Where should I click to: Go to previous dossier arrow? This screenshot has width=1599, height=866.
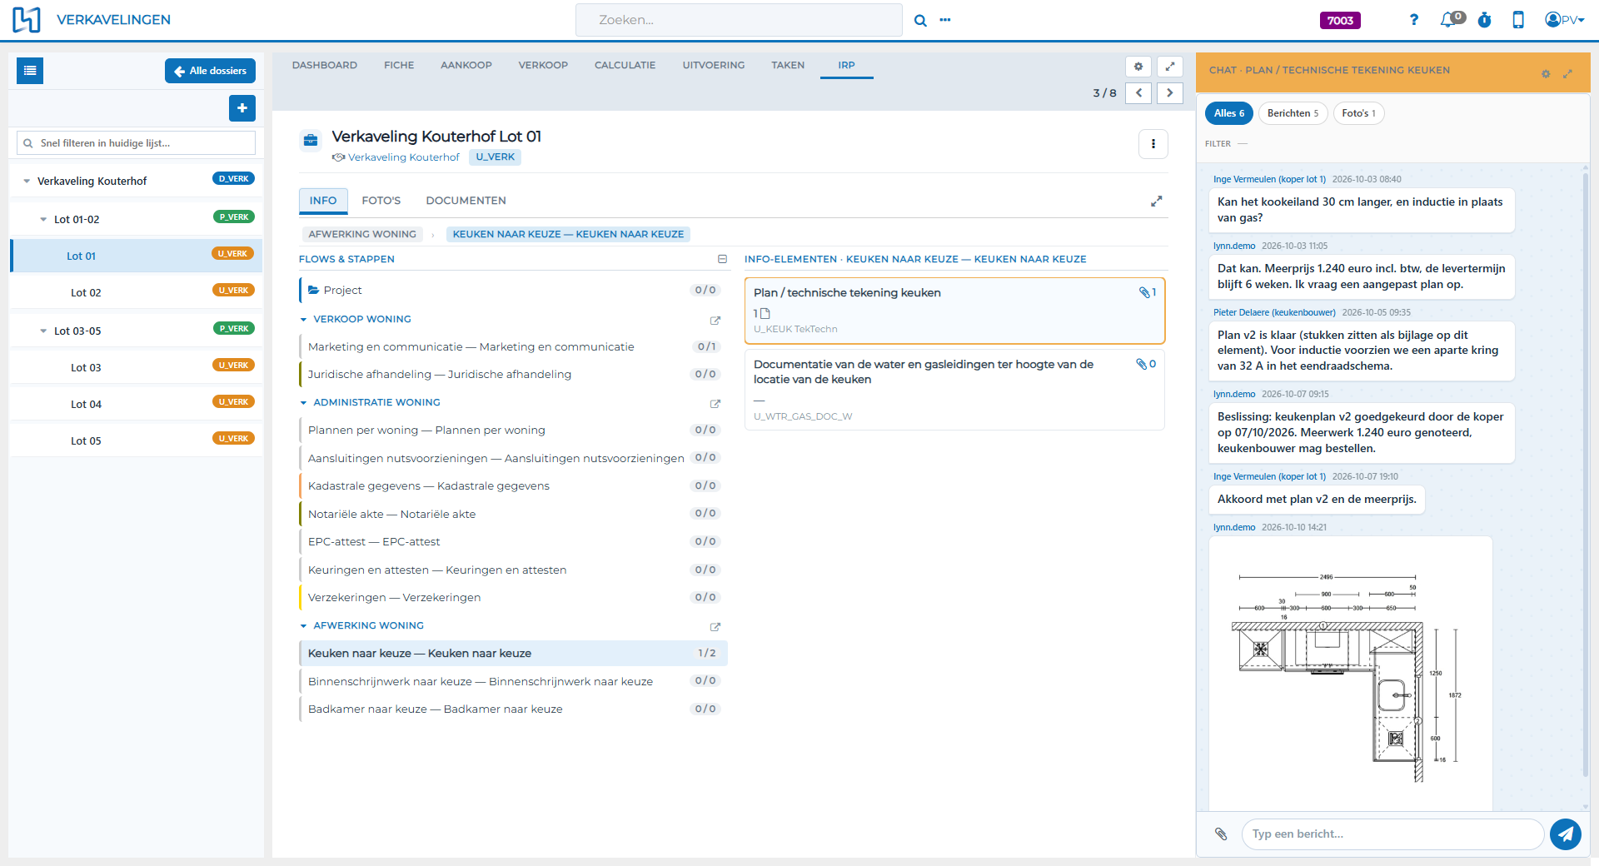pyautogui.click(x=1138, y=93)
